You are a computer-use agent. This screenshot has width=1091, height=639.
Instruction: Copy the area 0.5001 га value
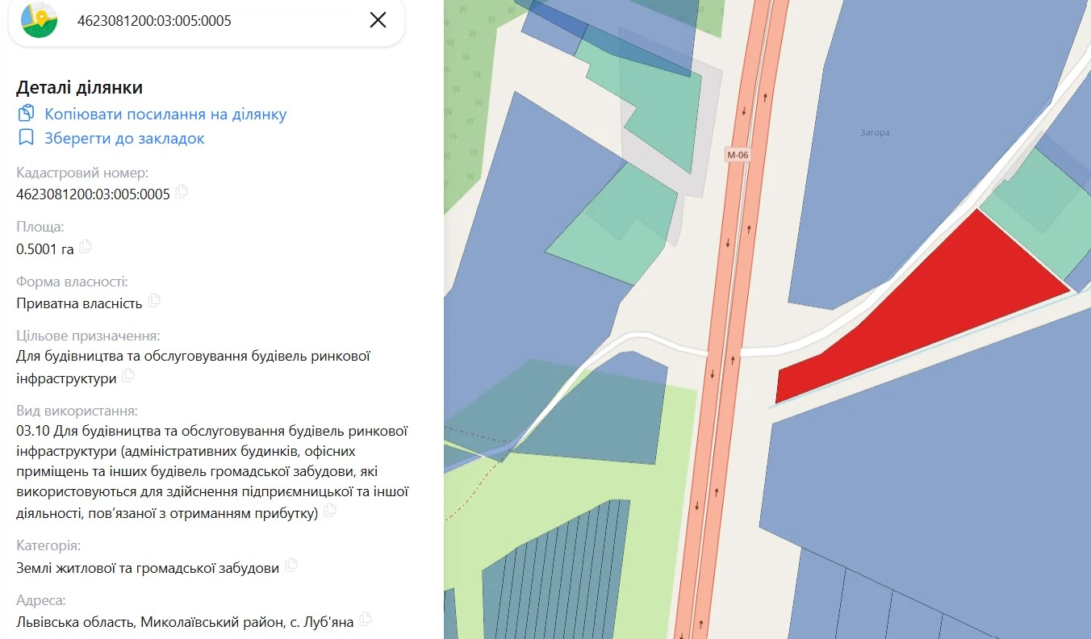pos(85,247)
